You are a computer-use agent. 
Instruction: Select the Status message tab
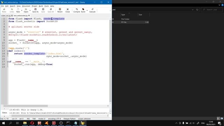[5, 113]
